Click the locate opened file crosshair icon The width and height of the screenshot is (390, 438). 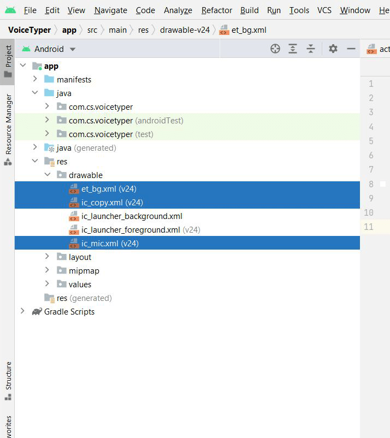[275, 49]
